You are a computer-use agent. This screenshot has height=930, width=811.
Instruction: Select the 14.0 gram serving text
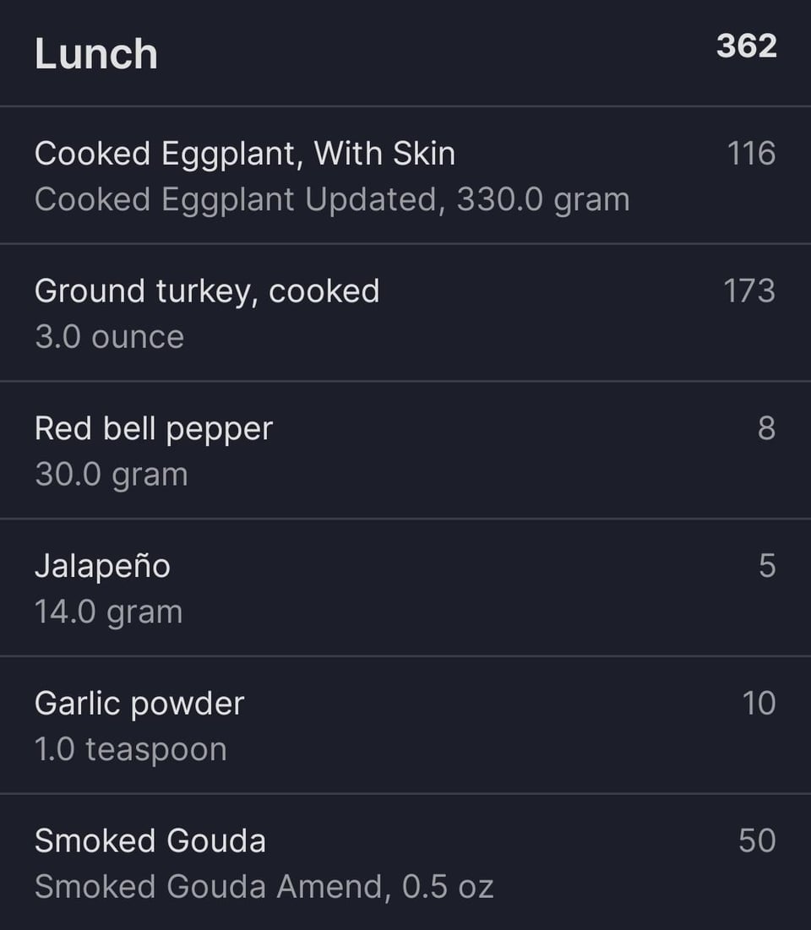point(109,612)
